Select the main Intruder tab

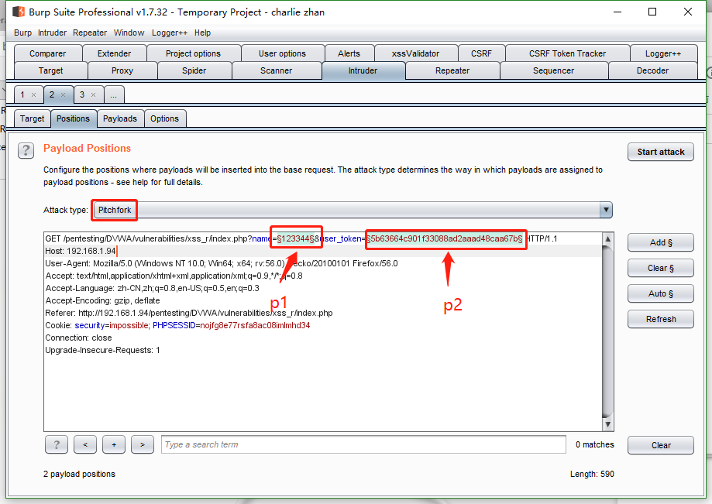click(x=363, y=70)
